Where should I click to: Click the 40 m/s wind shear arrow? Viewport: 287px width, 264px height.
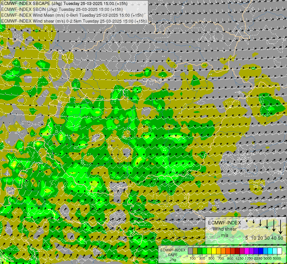coord(274,226)
